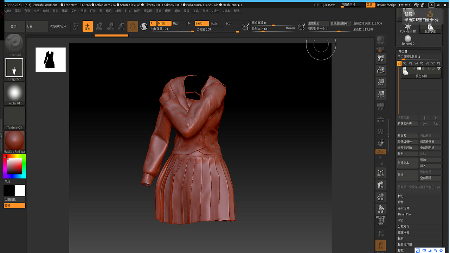Toggle the eye visibility of 受伤衣服 subtool
This screenshot has width=450, height=253.
(439, 69)
